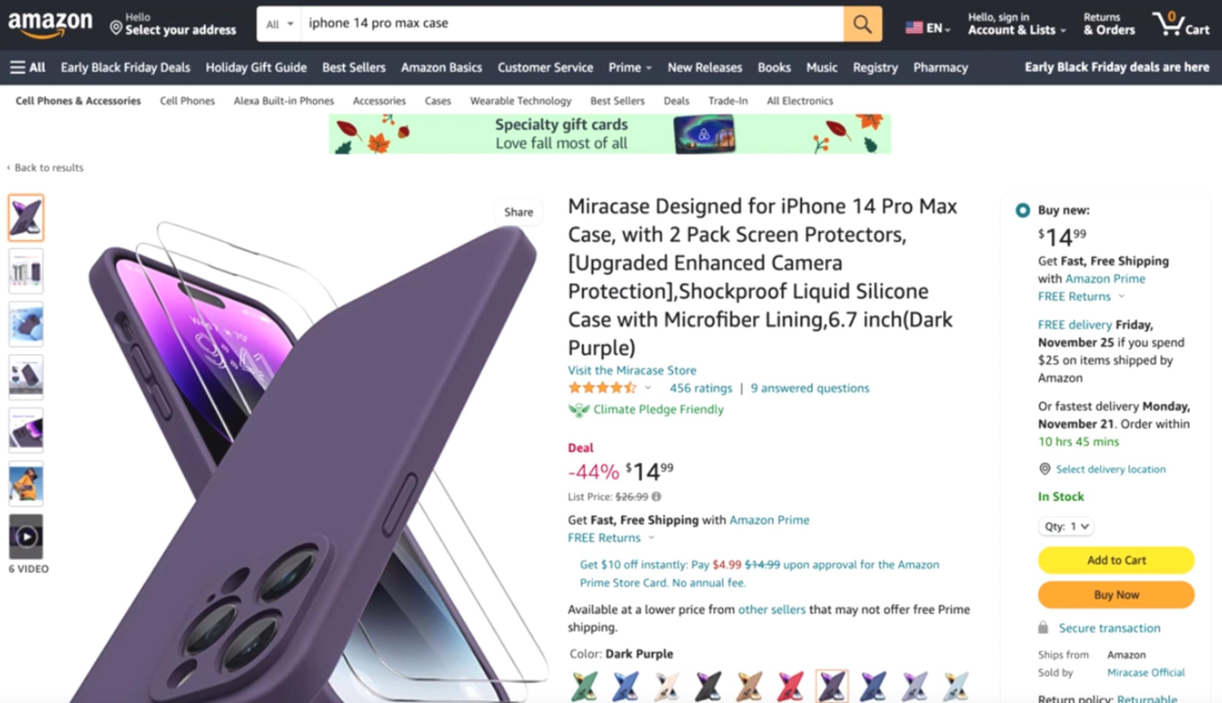The height and width of the screenshot is (703, 1222).
Task: Click the list price info icon
Action: pos(656,497)
